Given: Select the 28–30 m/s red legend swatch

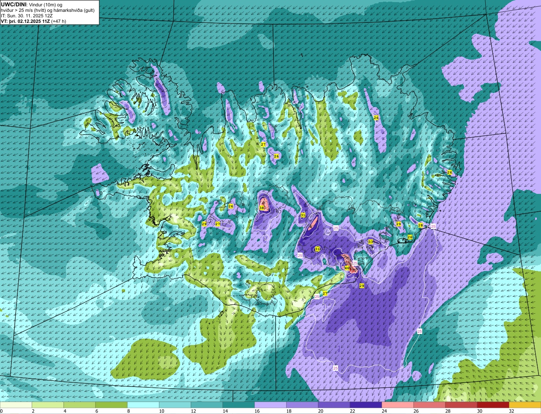Looking at the screenshot, I should click(x=461, y=405).
